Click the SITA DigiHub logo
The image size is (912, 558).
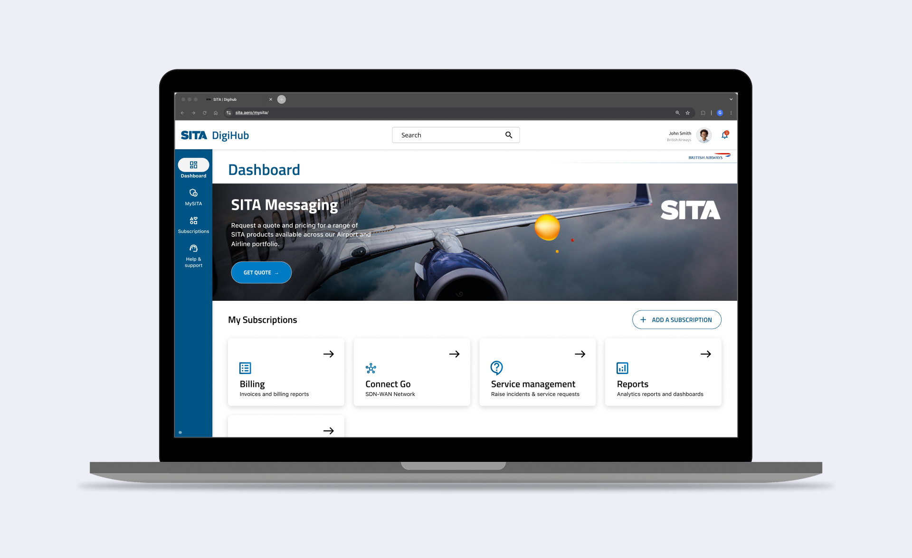tap(215, 135)
